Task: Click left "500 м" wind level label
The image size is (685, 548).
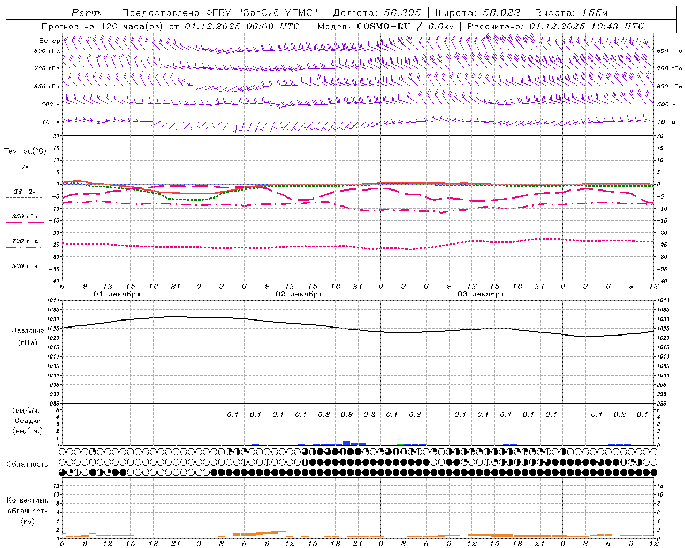Action: point(51,104)
